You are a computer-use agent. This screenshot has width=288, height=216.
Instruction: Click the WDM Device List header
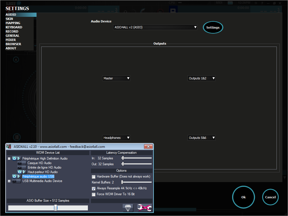tap(48, 153)
